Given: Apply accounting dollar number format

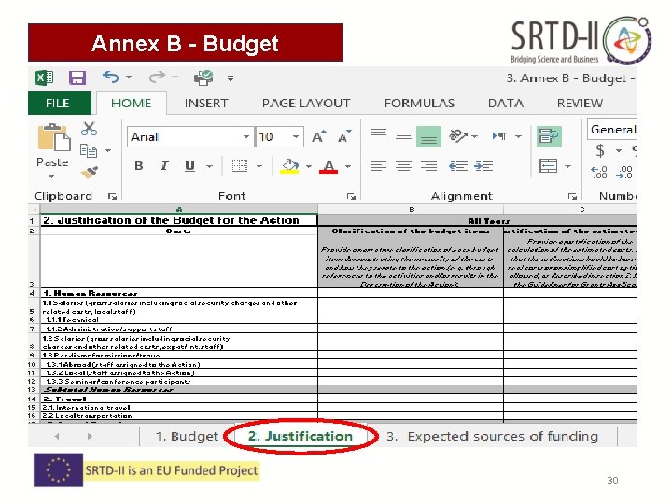Looking at the screenshot, I should click(600, 150).
